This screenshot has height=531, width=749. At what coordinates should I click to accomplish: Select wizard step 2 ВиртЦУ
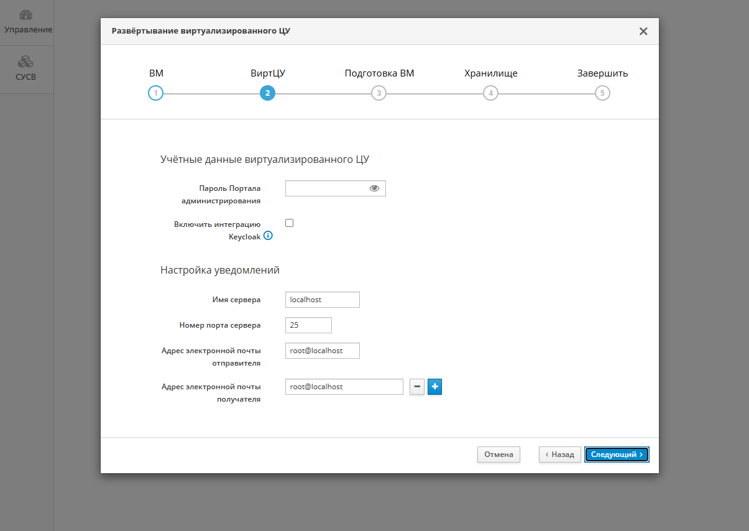267,93
